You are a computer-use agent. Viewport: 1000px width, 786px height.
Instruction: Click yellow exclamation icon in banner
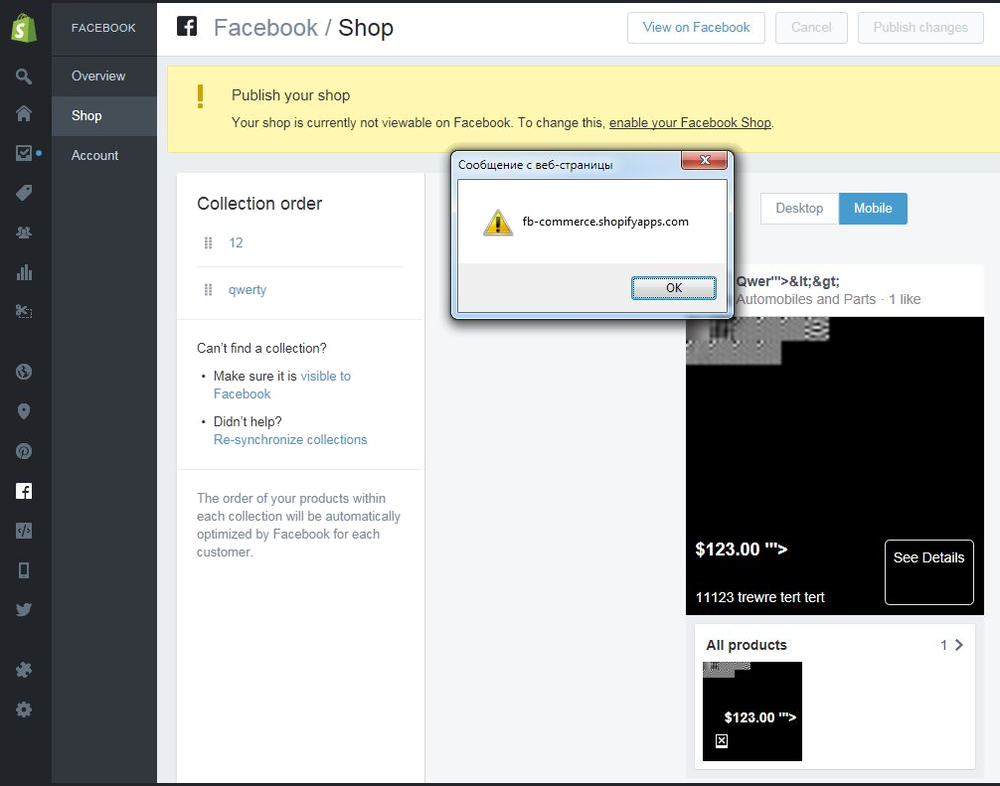pos(200,97)
